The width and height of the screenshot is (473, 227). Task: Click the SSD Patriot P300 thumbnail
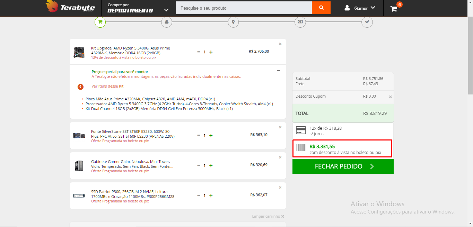coord(79,196)
